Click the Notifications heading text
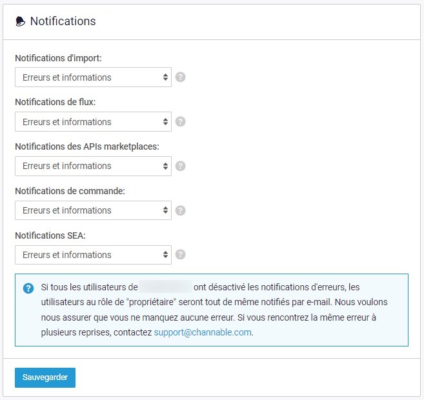Image resolution: width=424 pixels, height=400 pixels. (63, 21)
